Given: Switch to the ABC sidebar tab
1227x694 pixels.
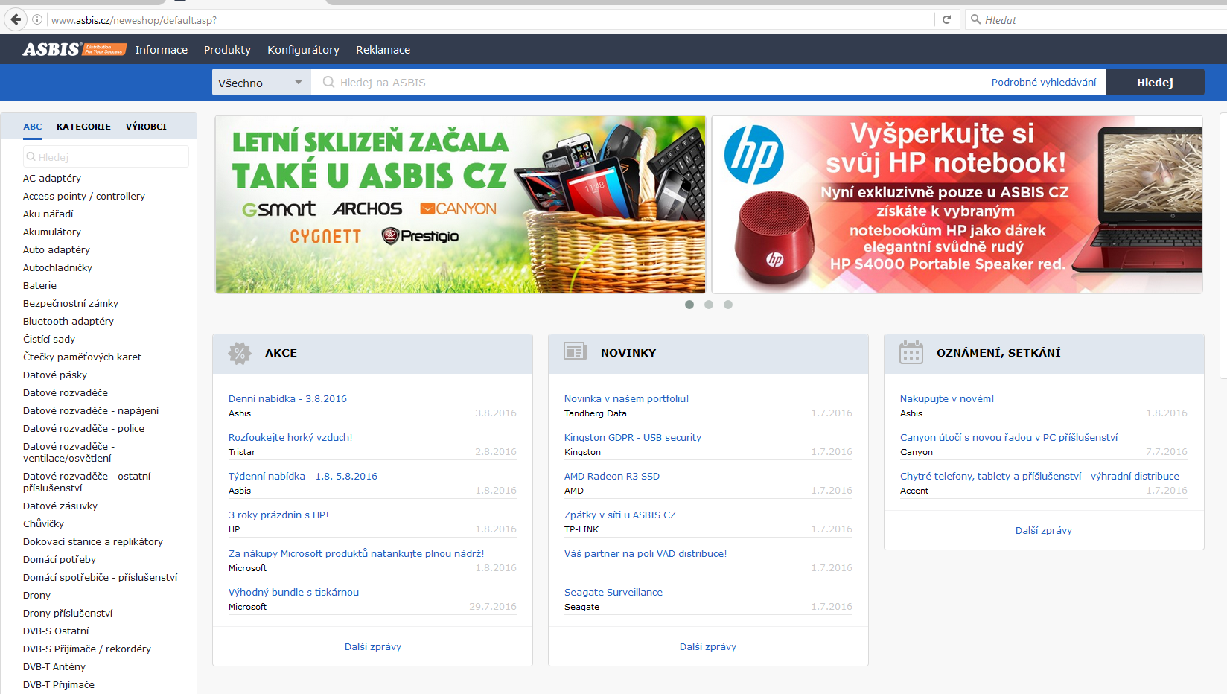Looking at the screenshot, I should click(x=33, y=127).
